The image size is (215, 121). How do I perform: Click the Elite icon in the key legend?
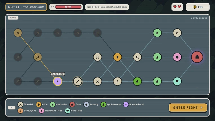[39, 104]
